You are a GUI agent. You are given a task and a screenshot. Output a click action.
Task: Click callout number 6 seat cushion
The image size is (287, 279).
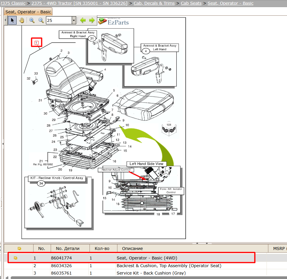pyautogui.click(x=117, y=96)
